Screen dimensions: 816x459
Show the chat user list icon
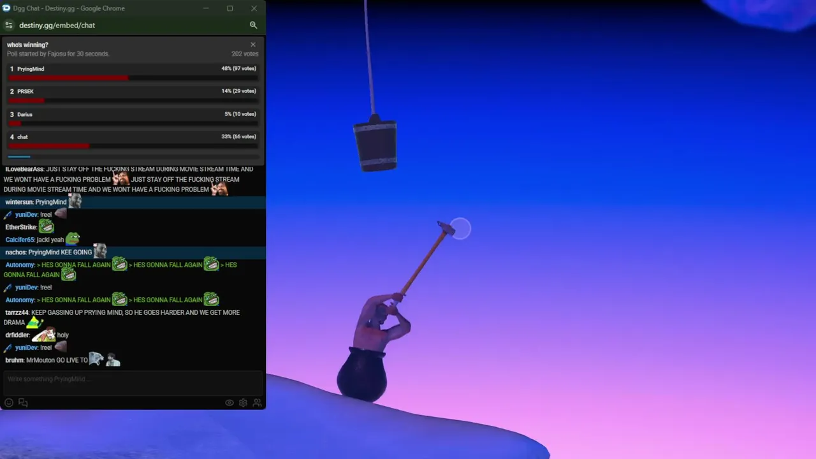[257, 403]
